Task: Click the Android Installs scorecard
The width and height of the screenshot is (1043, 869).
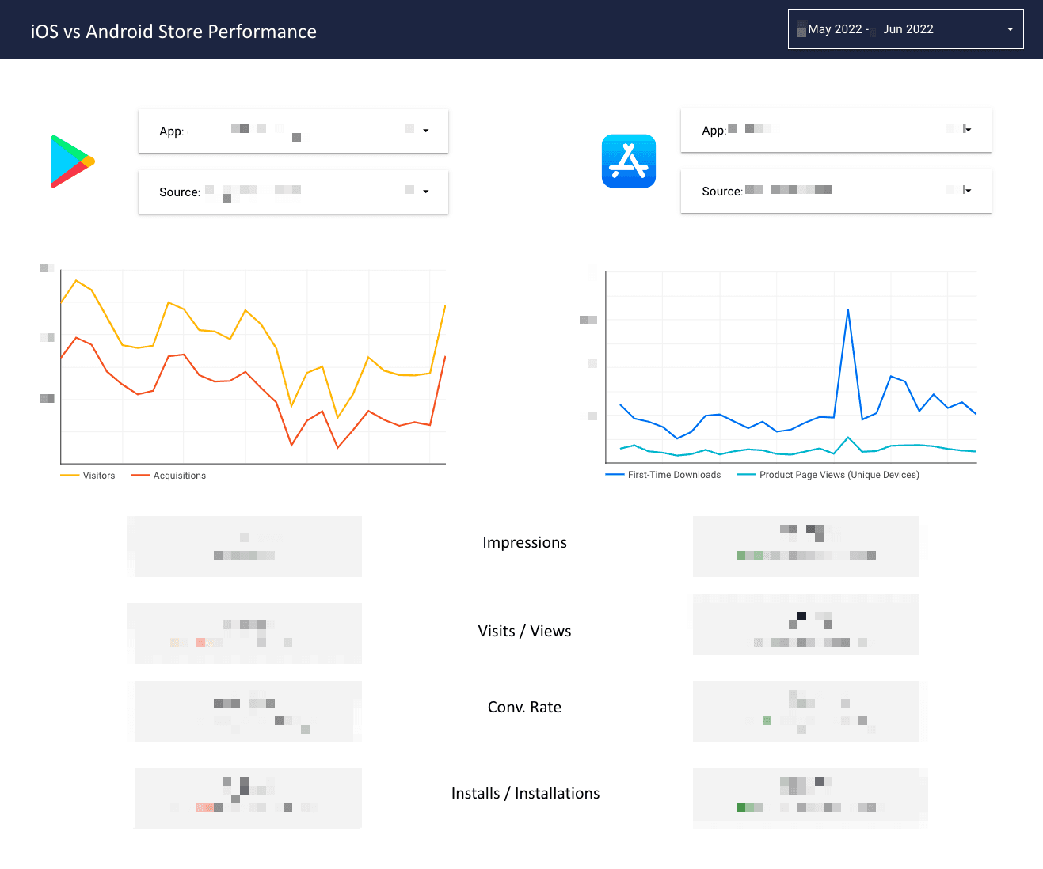Action: (x=249, y=799)
